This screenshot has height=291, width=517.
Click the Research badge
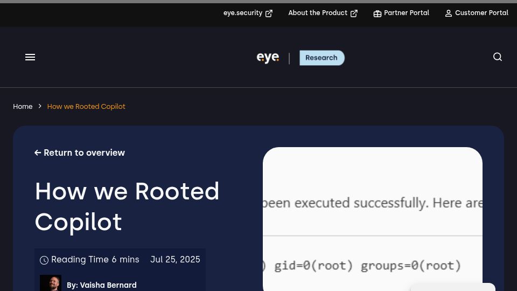[x=322, y=58]
